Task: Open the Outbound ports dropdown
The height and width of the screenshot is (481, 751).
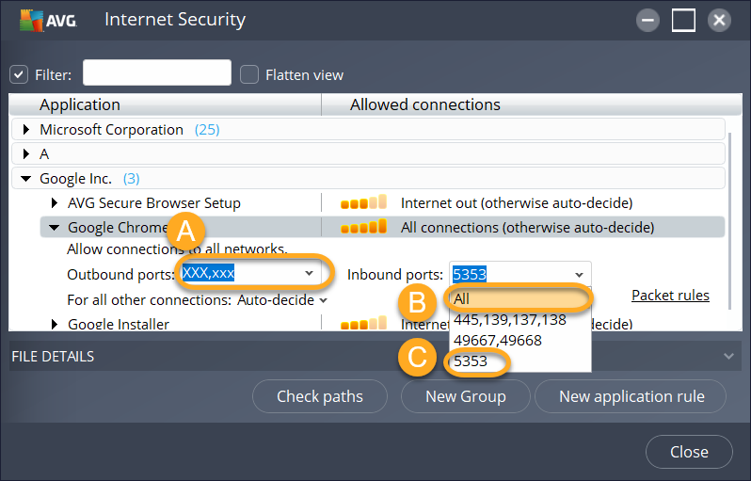Action: click(309, 274)
